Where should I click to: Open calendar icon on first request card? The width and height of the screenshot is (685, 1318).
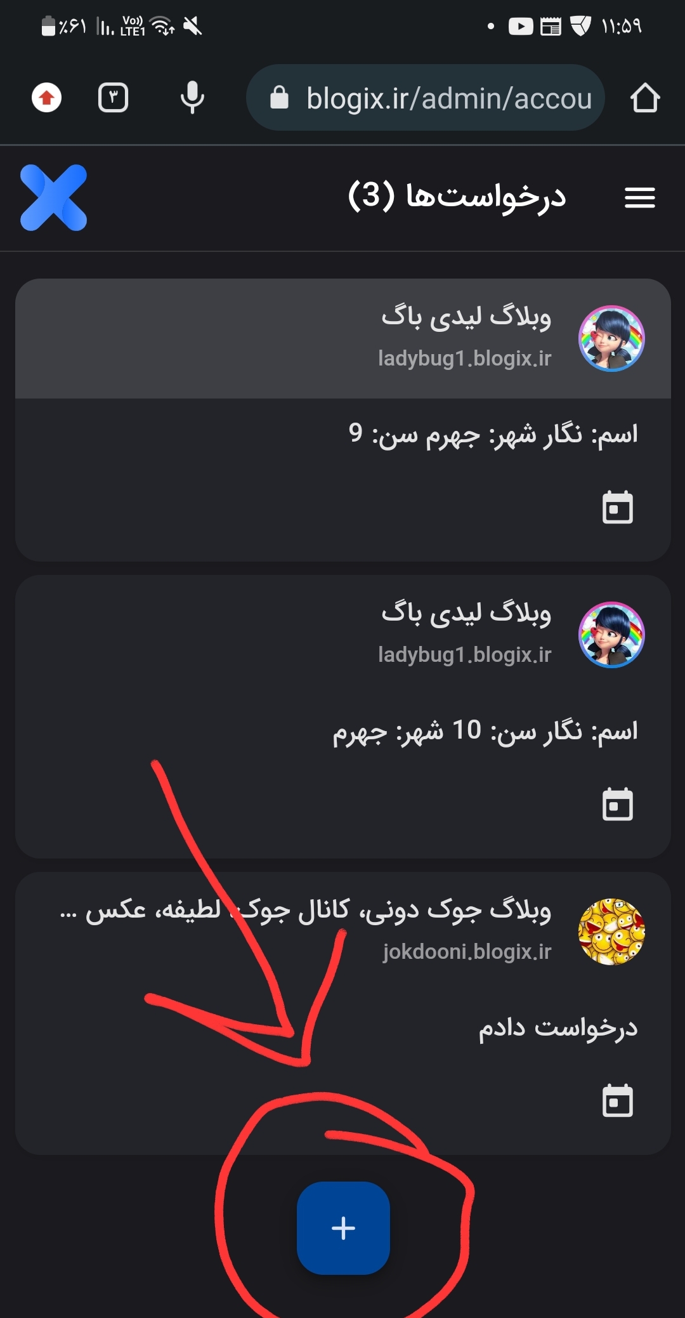point(617,507)
